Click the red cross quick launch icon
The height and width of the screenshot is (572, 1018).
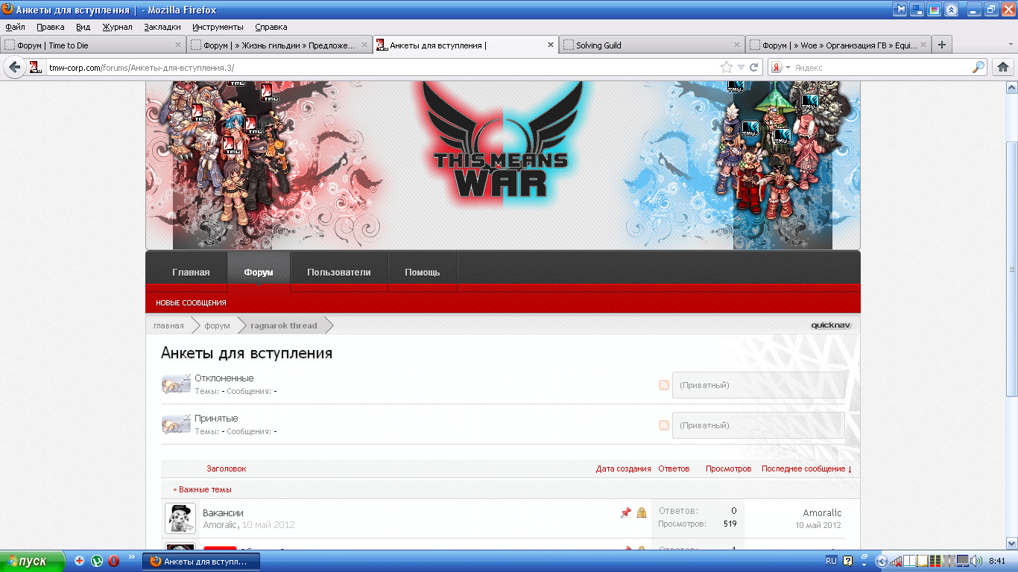point(80,561)
